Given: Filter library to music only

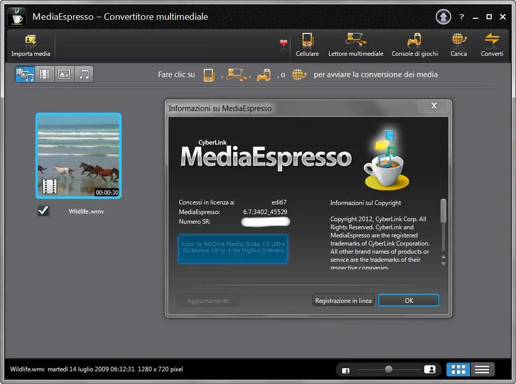Looking at the screenshot, I should (x=84, y=74).
